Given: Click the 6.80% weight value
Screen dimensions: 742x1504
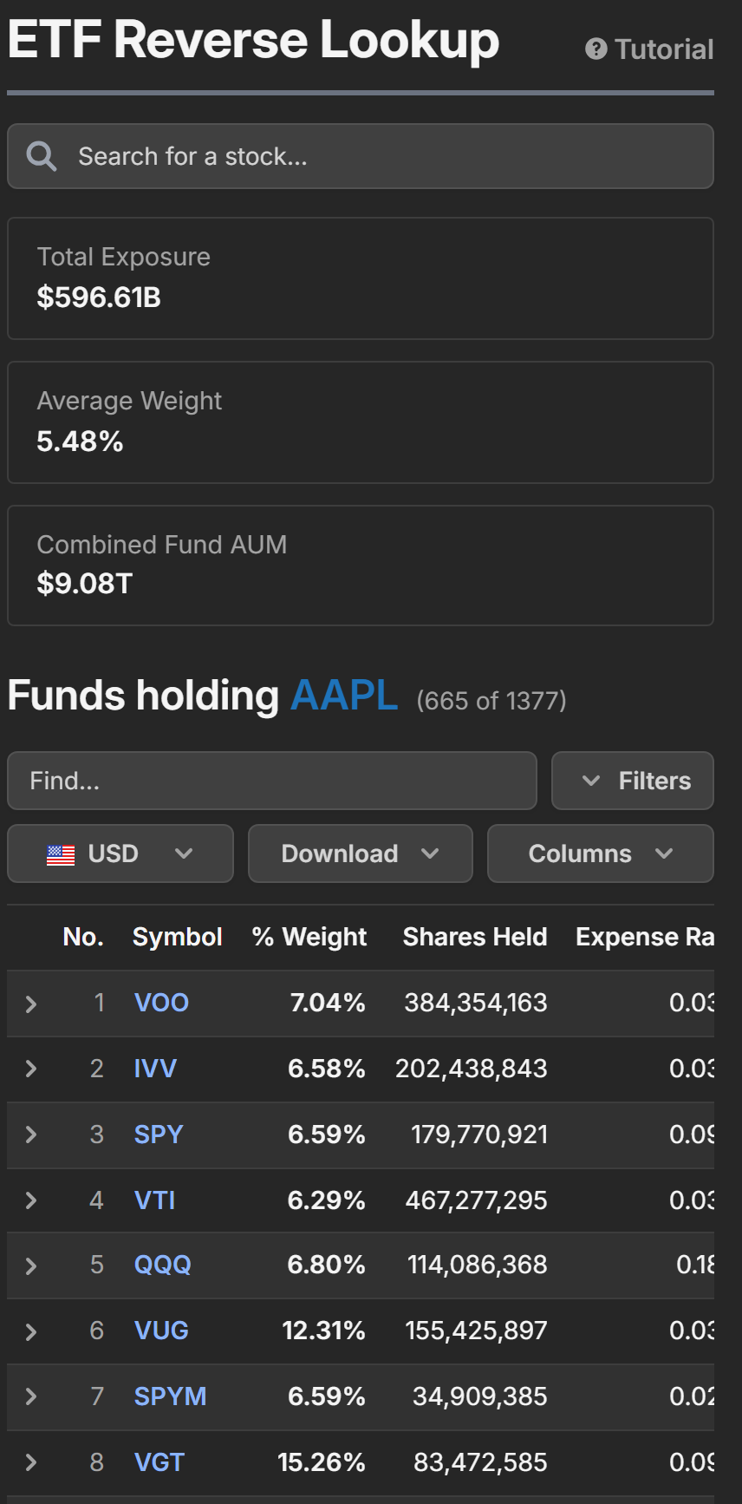Looking at the screenshot, I should click(x=327, y=1265).
